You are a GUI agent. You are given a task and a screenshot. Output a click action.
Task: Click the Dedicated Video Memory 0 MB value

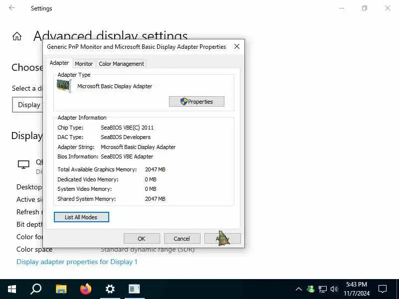(x=151, y=179)
